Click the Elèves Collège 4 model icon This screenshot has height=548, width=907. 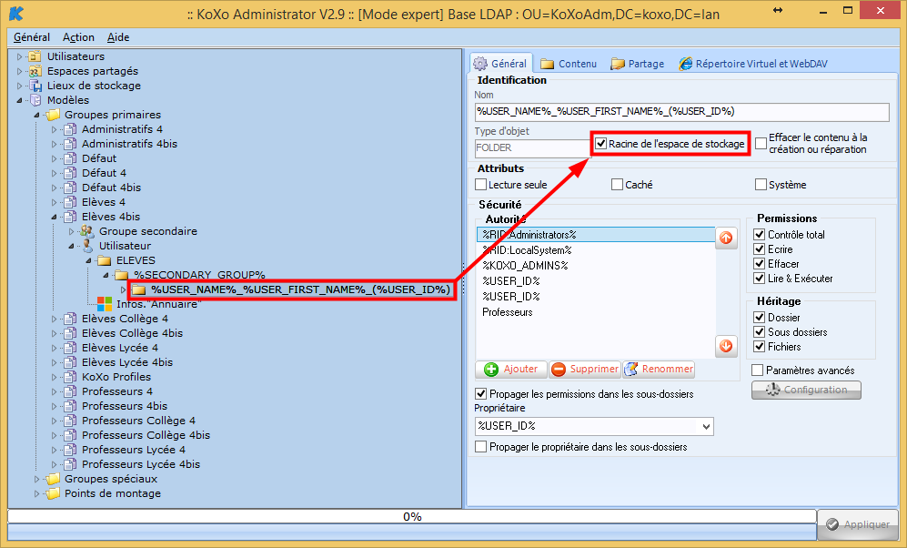tap(70, 319)
